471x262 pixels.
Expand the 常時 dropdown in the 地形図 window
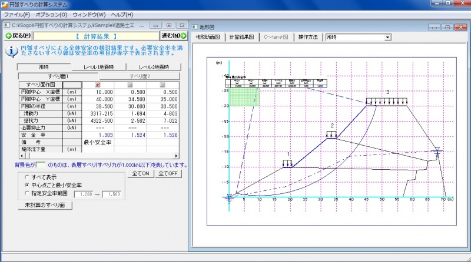tap(388, 38)
